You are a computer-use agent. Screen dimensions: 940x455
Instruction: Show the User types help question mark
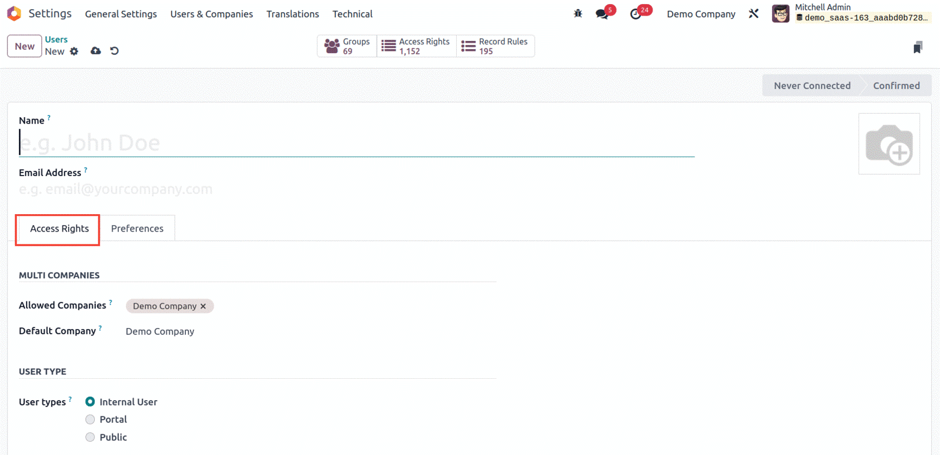[70, 399]
